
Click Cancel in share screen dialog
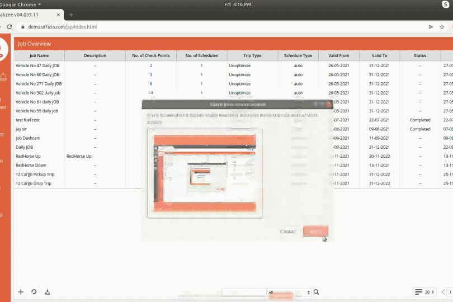tap(287, 231)
